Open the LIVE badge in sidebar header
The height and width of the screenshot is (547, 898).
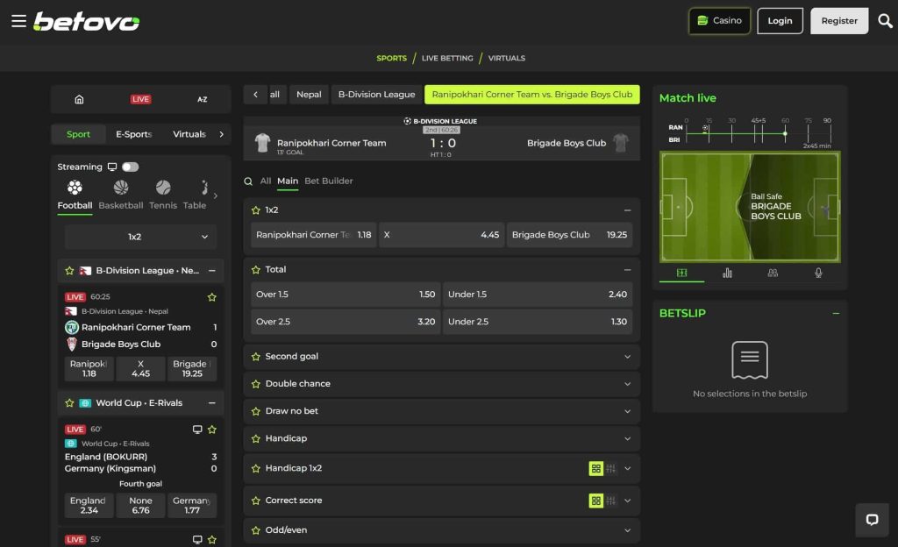(140, 99)
